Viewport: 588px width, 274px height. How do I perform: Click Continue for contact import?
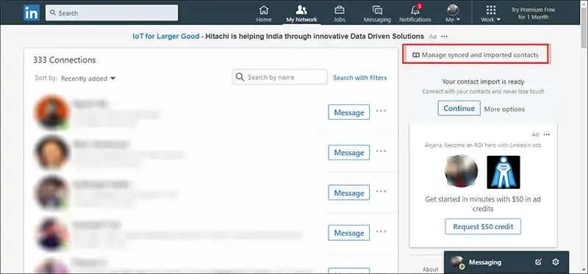(x=459, y=108)
